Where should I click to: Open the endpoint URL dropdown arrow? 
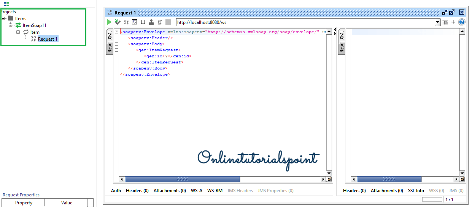tap(437, 22)
